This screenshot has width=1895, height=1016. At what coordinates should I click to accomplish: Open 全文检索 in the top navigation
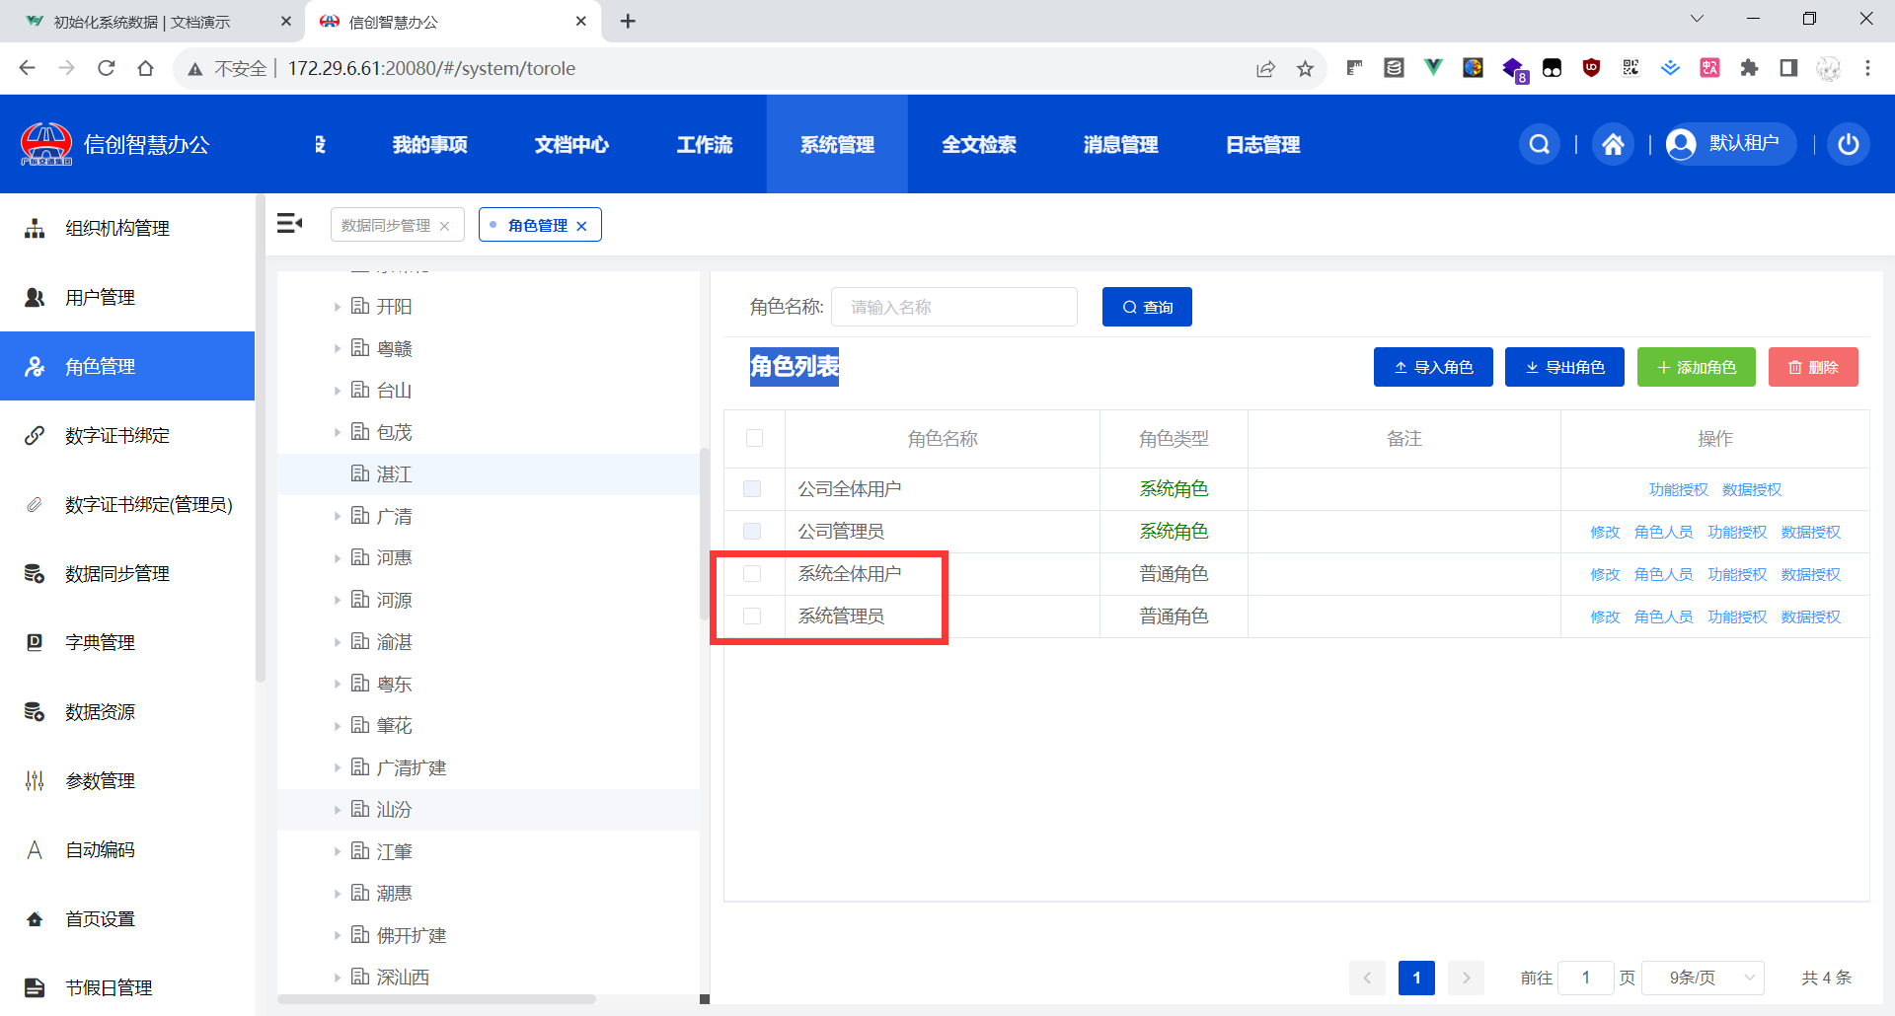(979, 145)
